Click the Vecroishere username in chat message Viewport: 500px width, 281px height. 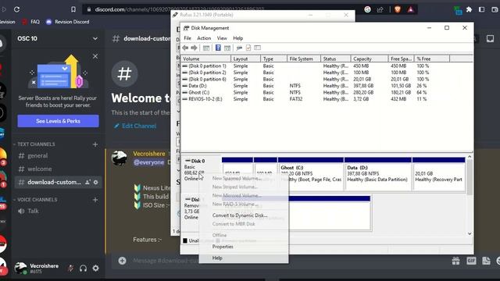tap(149, 154)
